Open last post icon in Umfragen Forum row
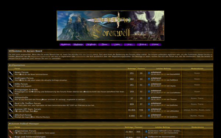The image size is (221, 138). point(149,79)
